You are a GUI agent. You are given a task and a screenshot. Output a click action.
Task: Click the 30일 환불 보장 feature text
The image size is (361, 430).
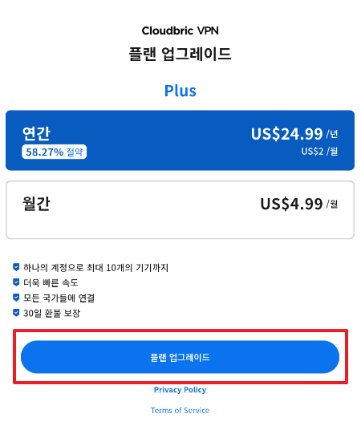51,313
